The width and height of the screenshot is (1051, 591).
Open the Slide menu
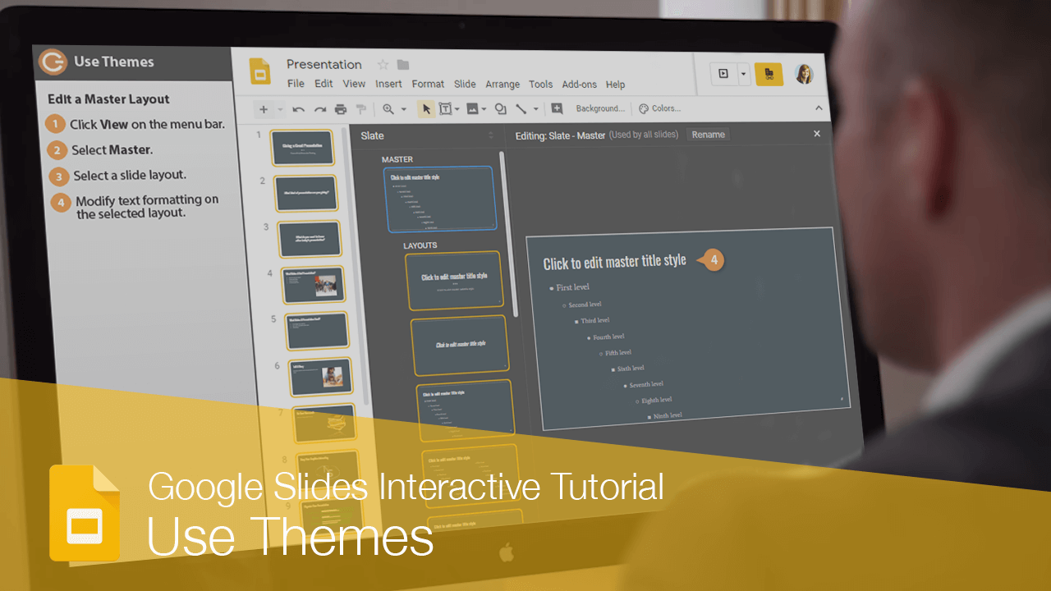(x=465, y=85)
